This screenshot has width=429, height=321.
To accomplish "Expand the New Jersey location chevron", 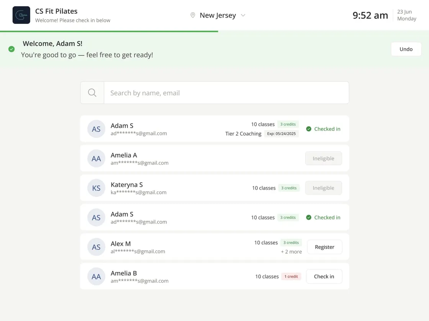I will (x=243, y=15).
